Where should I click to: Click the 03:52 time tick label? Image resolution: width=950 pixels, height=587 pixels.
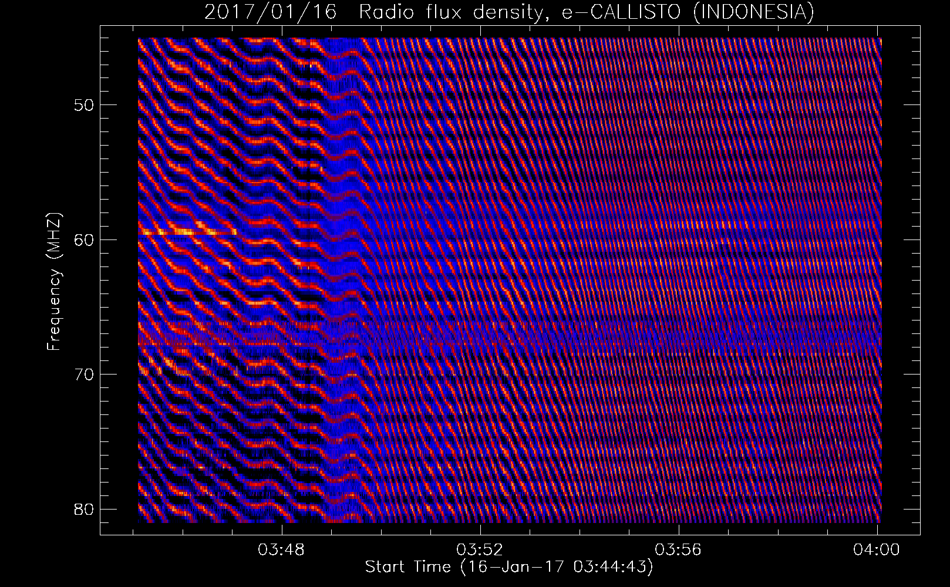(x=480, y=551)
